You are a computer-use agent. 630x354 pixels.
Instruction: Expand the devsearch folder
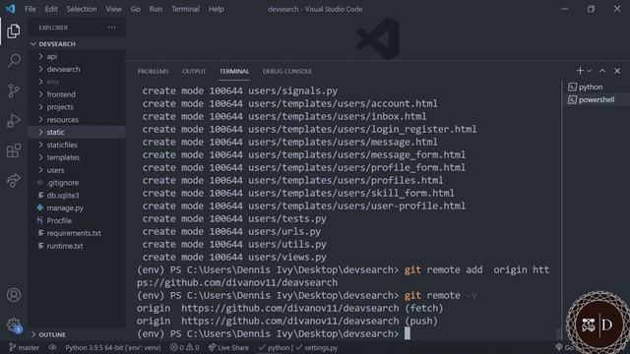click(x=77, y=69)
